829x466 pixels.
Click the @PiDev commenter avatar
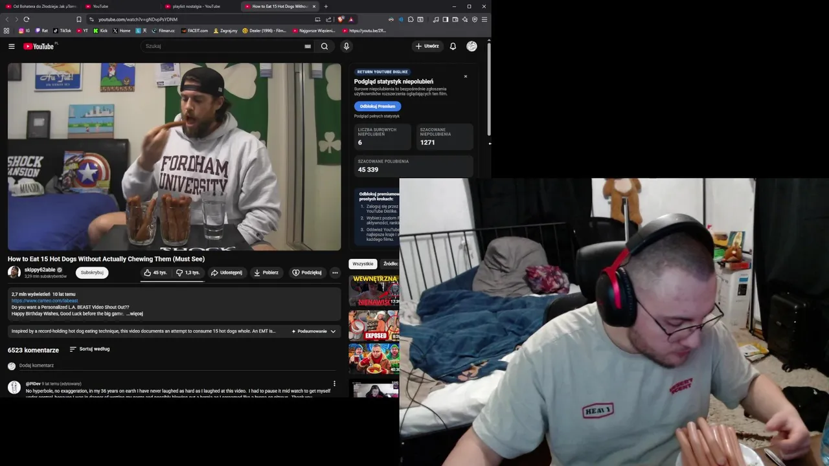(14, 387)
